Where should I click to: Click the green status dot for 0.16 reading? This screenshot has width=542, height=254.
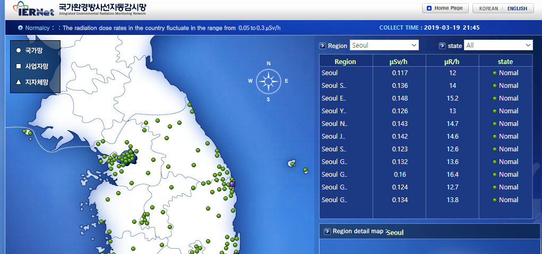pyautogui.click(x=495, y=175)
